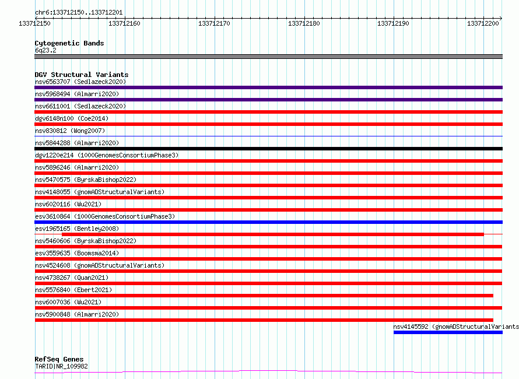
Task: Click the magenta TARID gene line
Action: [x=268, y=372]
